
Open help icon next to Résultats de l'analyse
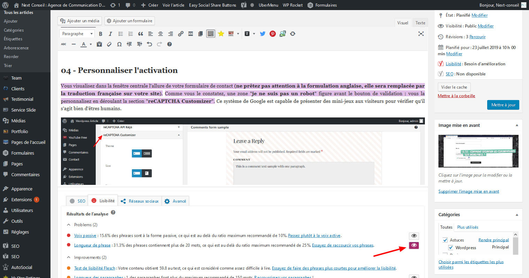(x=113, y=213)
